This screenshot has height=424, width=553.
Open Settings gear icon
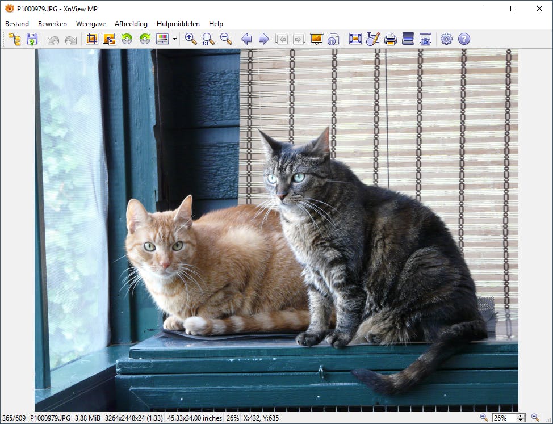[446, 39]
